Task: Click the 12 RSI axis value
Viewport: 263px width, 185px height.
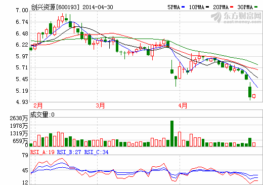Action: tap(25, 182)
